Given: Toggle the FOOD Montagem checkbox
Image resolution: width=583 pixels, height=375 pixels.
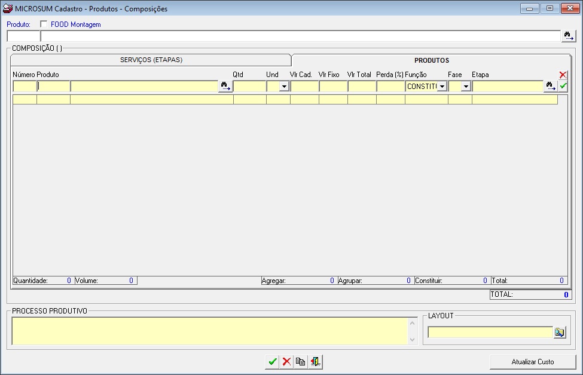Looking at the screenshot, I should [44, 24].
